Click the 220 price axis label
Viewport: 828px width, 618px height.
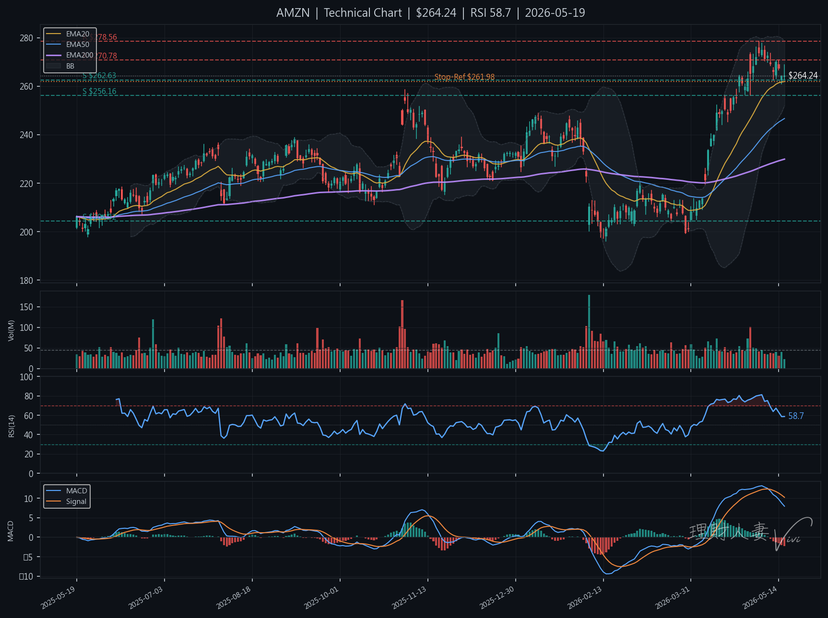(26, 184)
